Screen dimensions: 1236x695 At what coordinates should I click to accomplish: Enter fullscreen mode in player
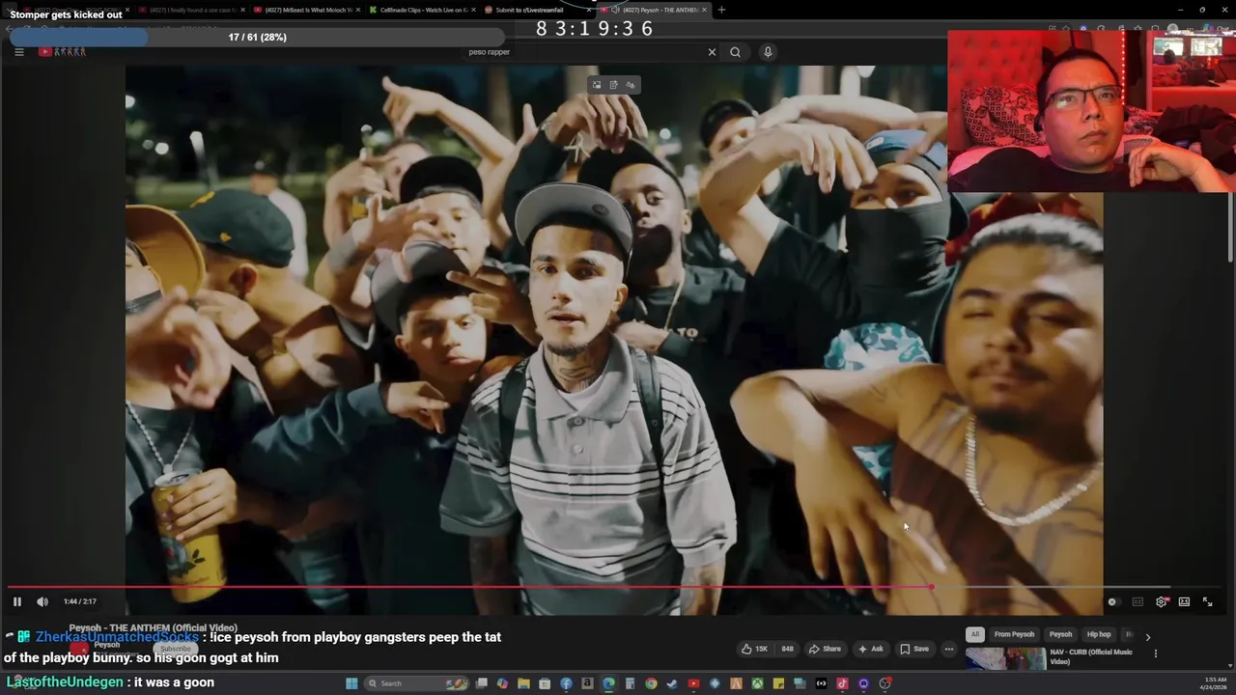pyautogui.click(x=1207, y=601)
